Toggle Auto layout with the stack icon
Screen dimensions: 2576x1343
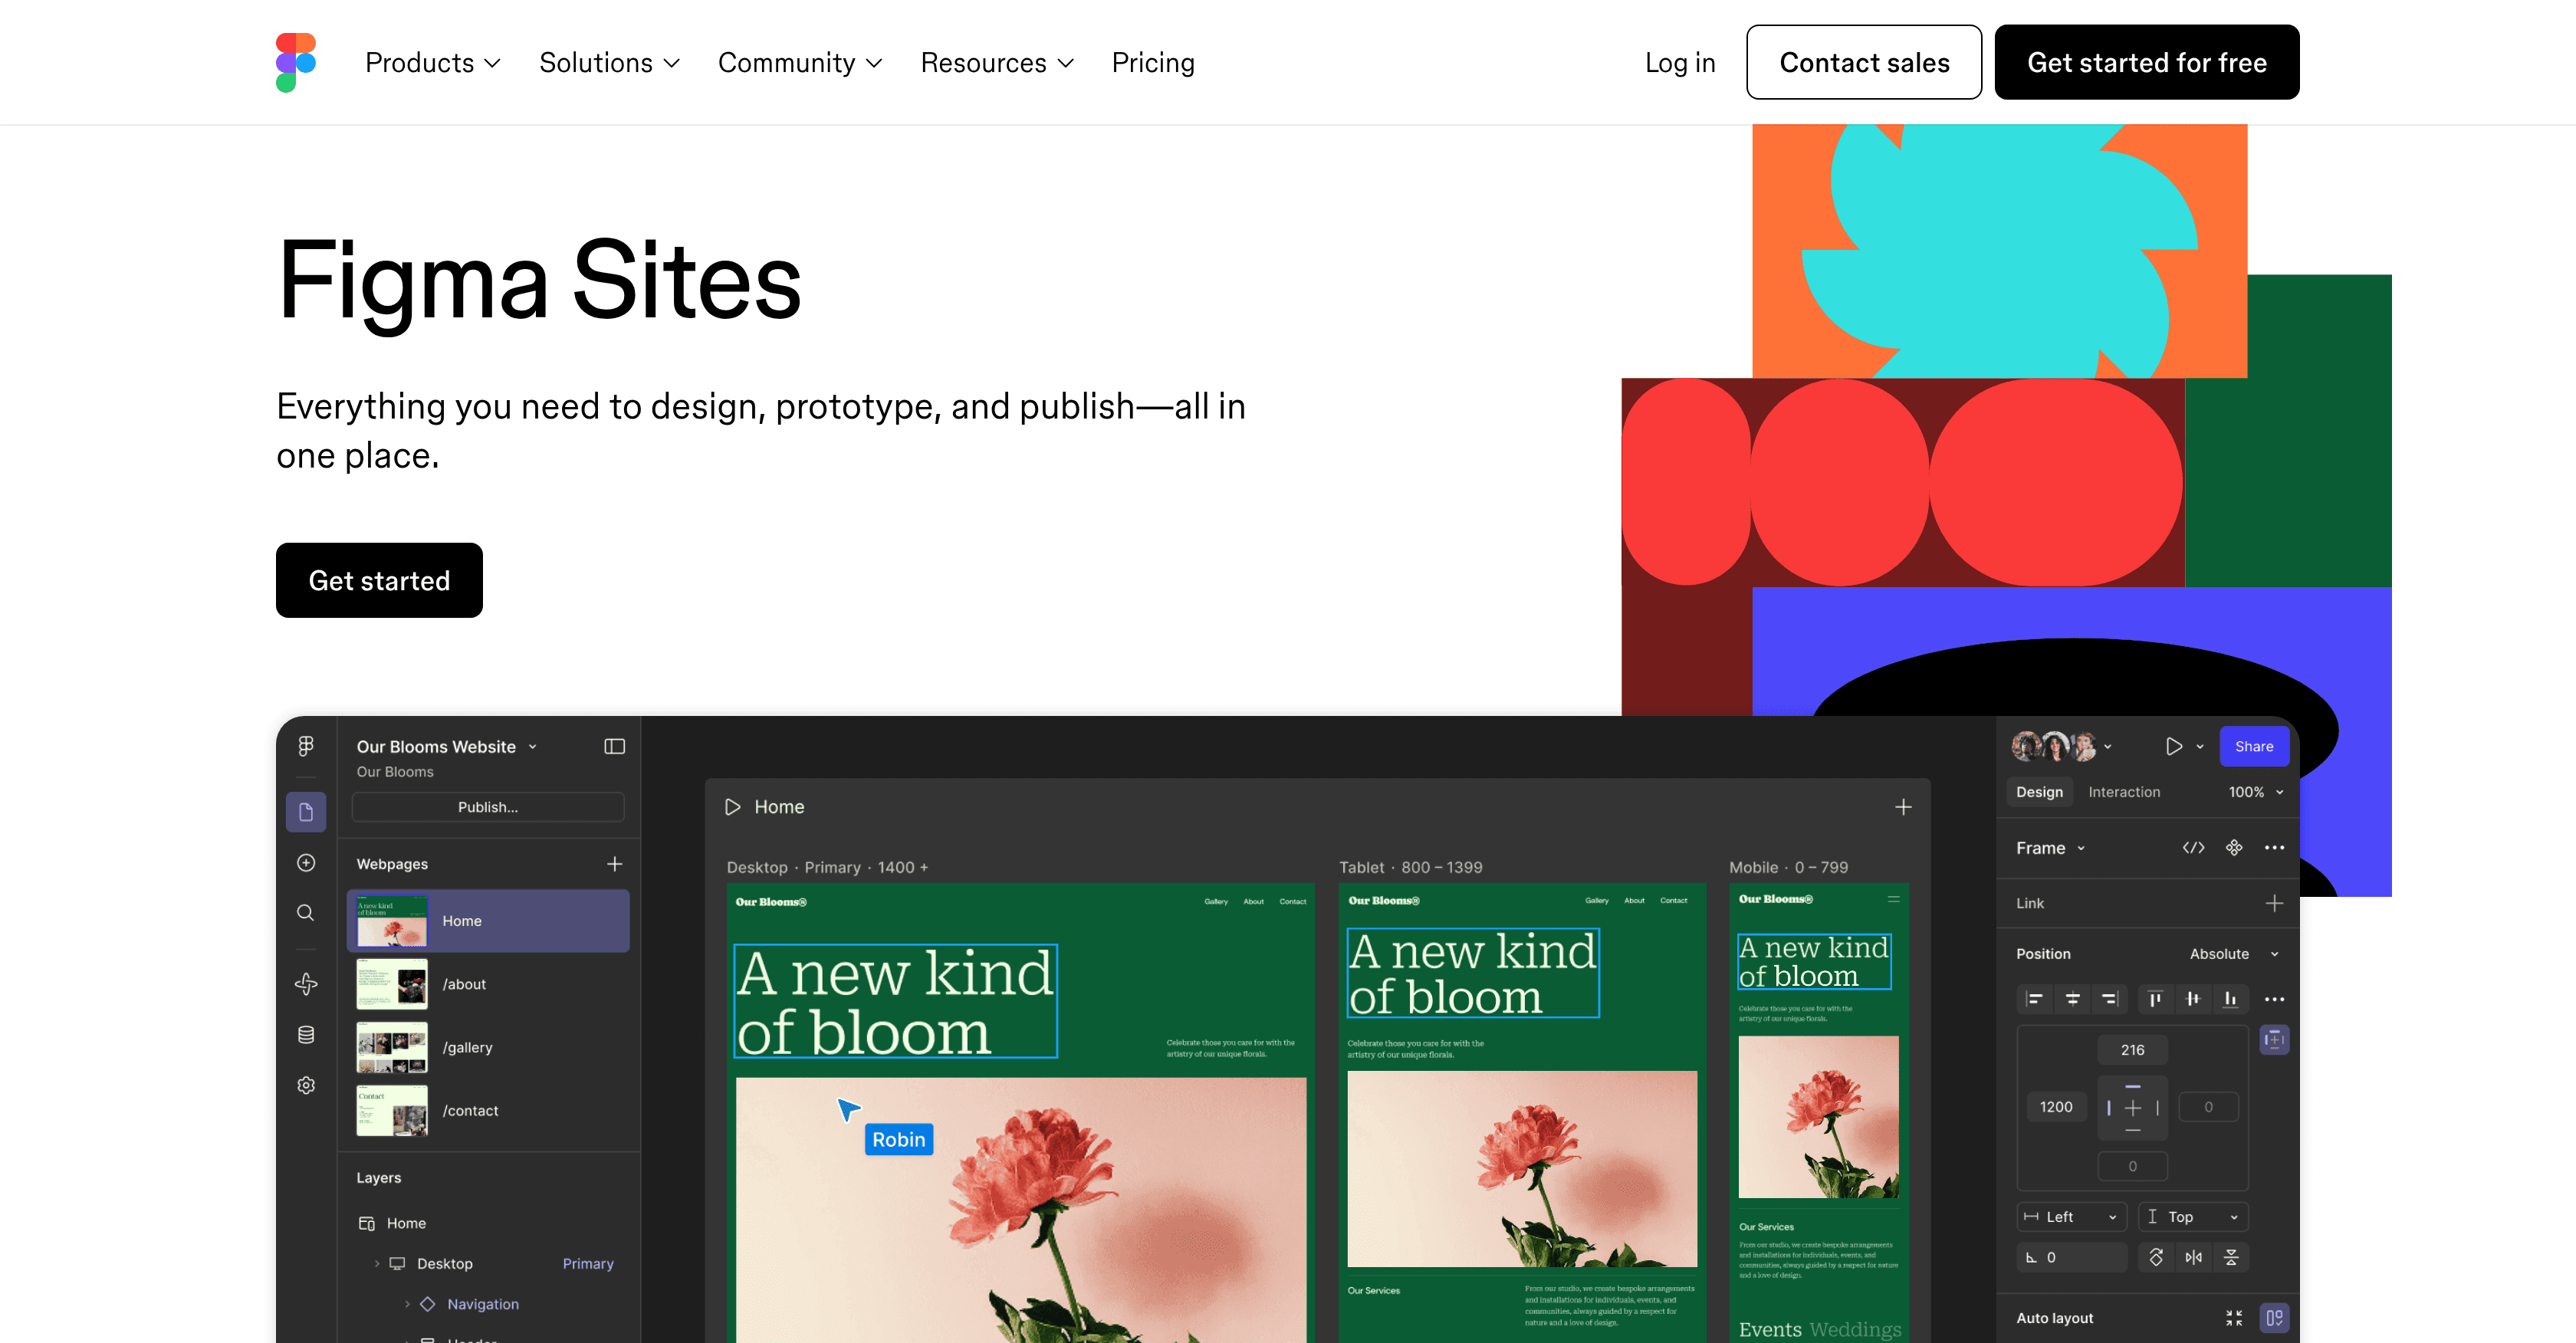click(2275, 1317)
